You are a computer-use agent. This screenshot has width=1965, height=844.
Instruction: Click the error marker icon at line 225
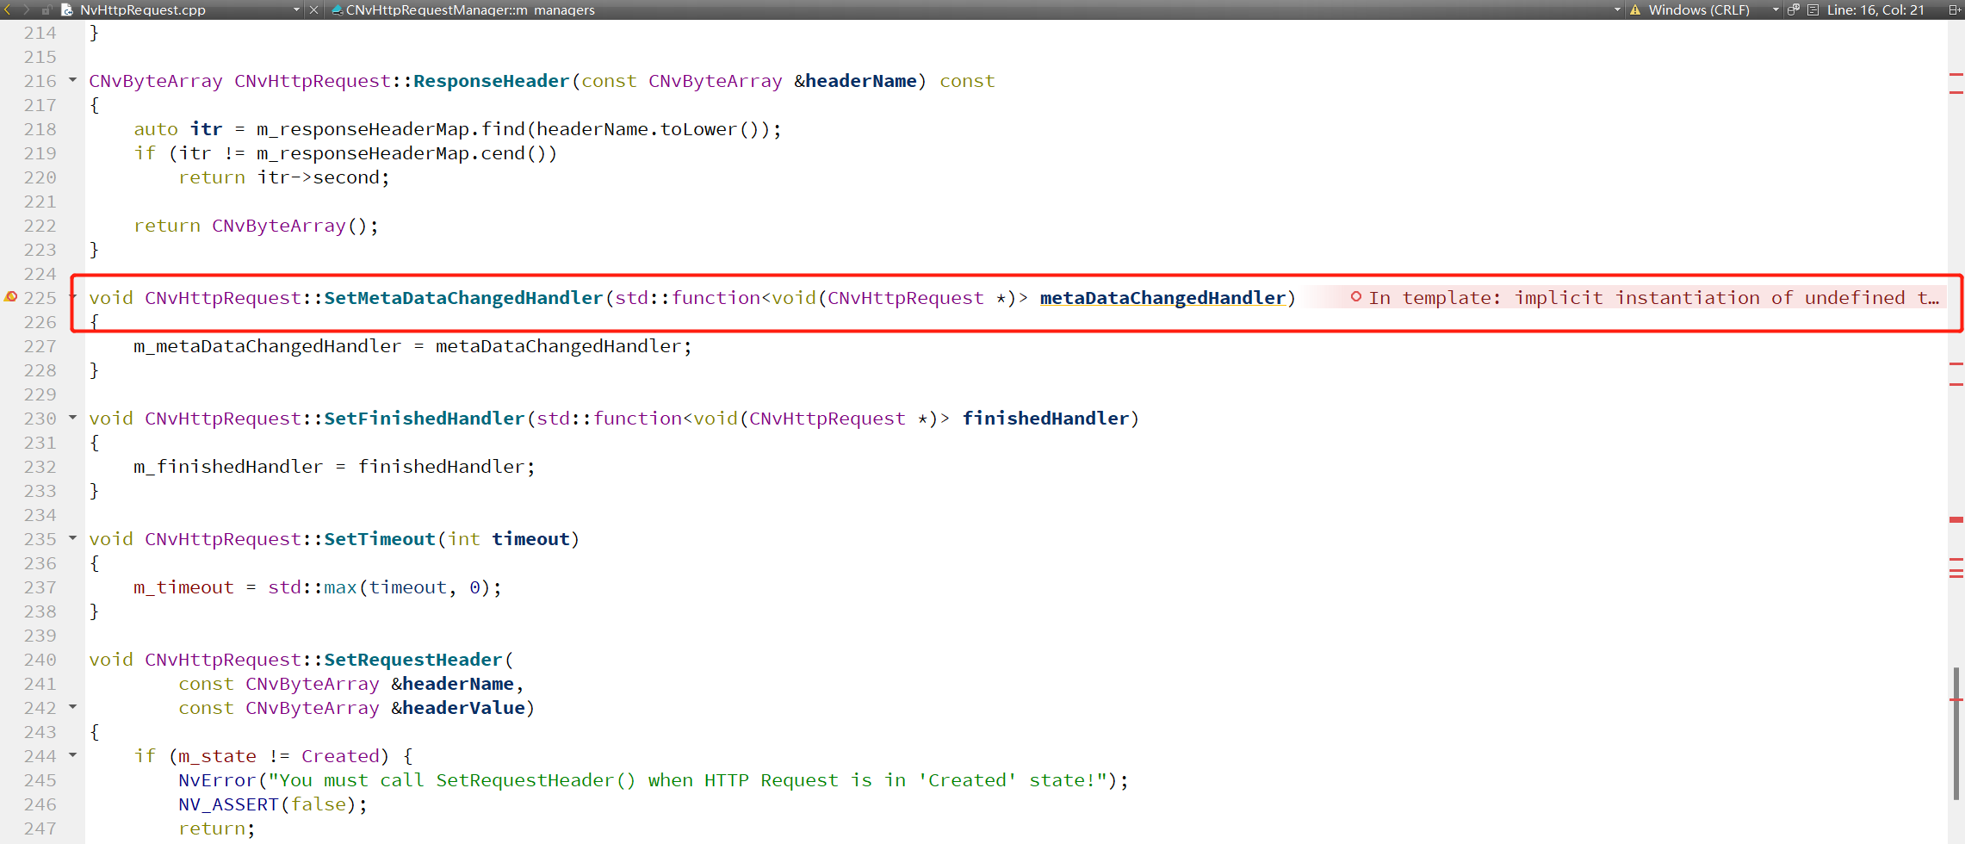(11, 297)
